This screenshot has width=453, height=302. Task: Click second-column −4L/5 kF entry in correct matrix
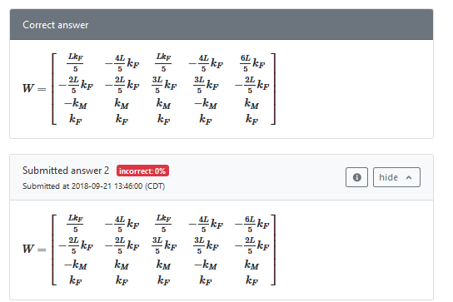coord(122,62)
